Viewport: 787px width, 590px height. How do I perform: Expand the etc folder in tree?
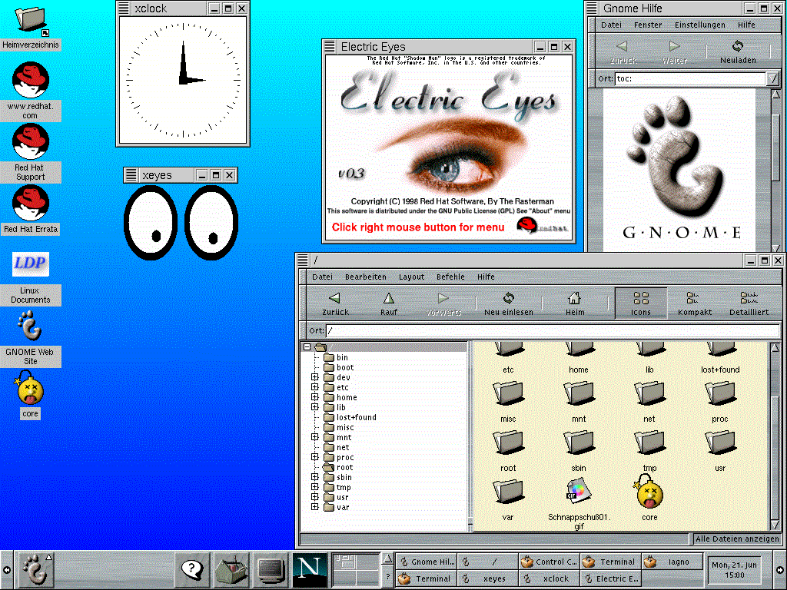pos(315,387)
